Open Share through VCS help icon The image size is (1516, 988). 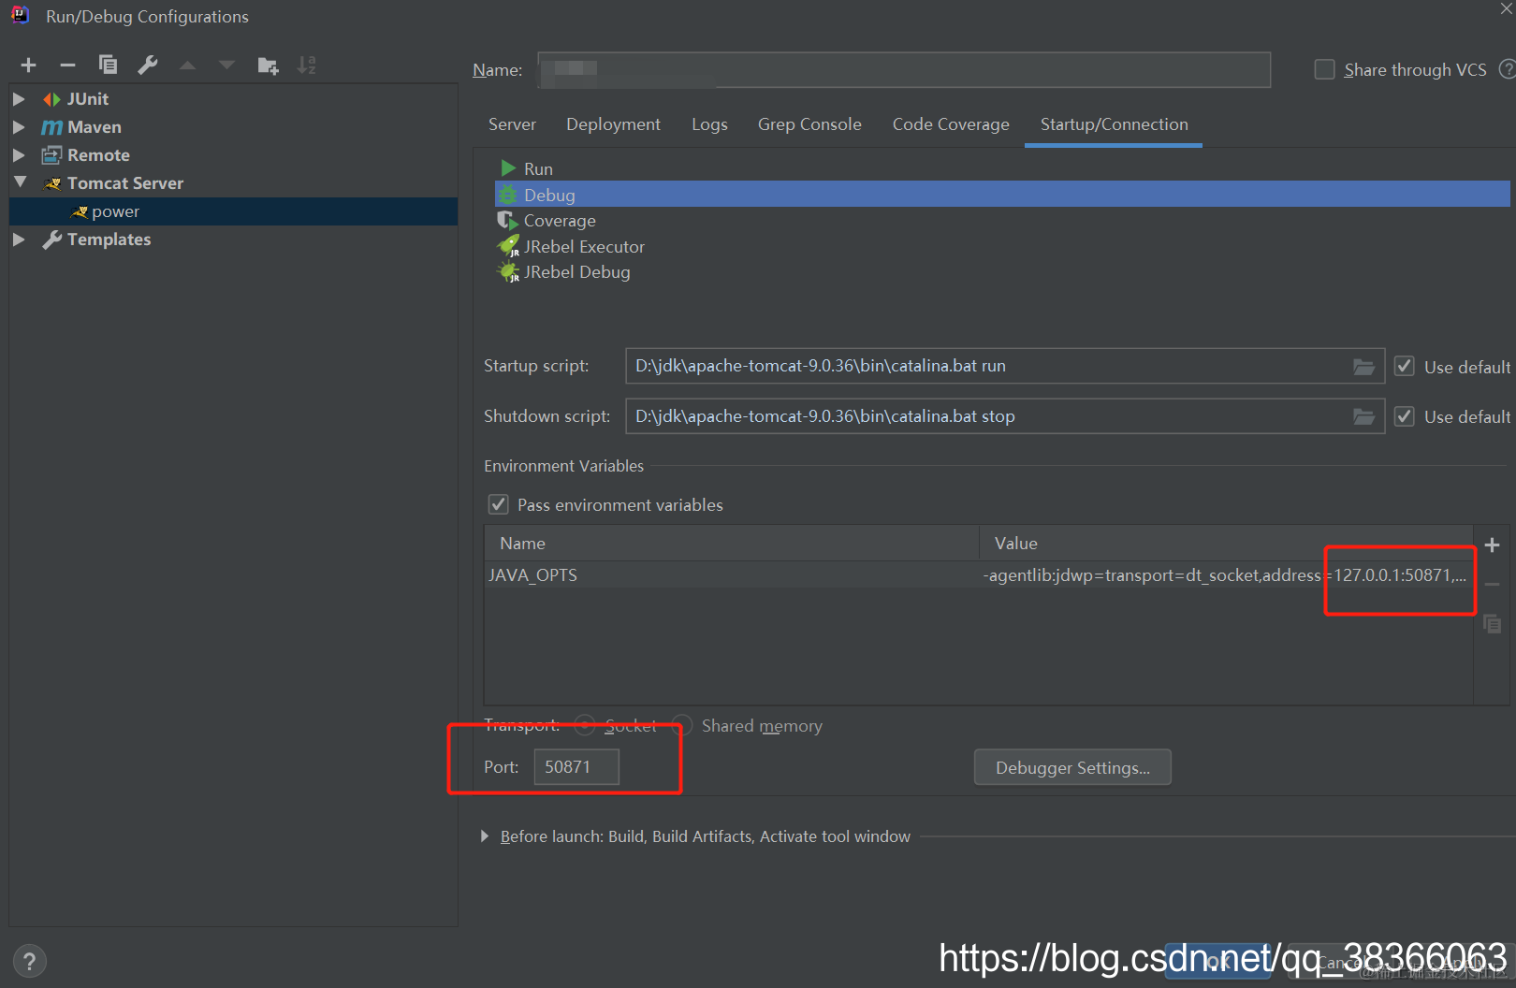(x=1507, y=69)
